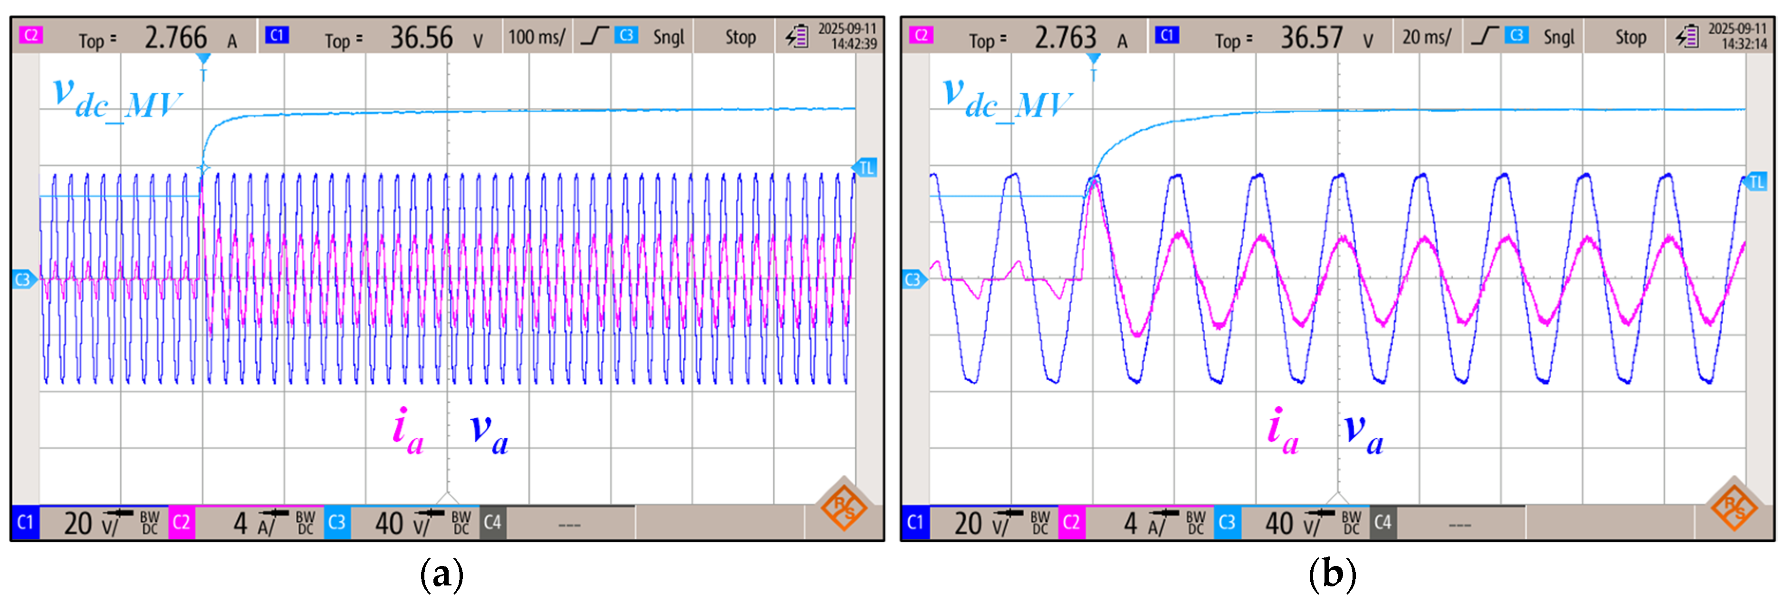Click the C2 magenta badge beside 2.766 A

point(31,35)
